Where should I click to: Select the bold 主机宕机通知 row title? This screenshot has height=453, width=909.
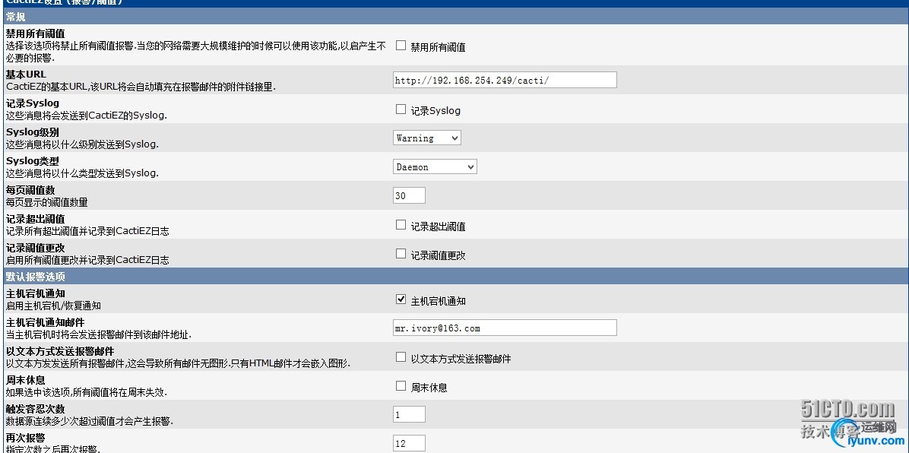36,294
